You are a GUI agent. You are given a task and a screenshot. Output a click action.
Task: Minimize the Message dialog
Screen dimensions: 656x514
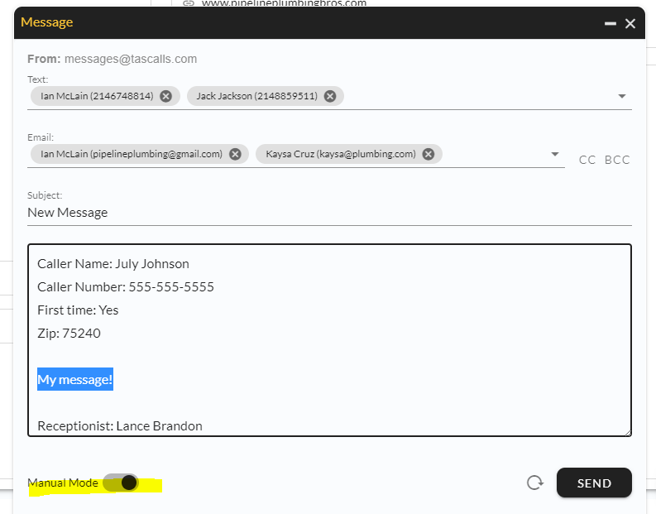coord(611,23)
